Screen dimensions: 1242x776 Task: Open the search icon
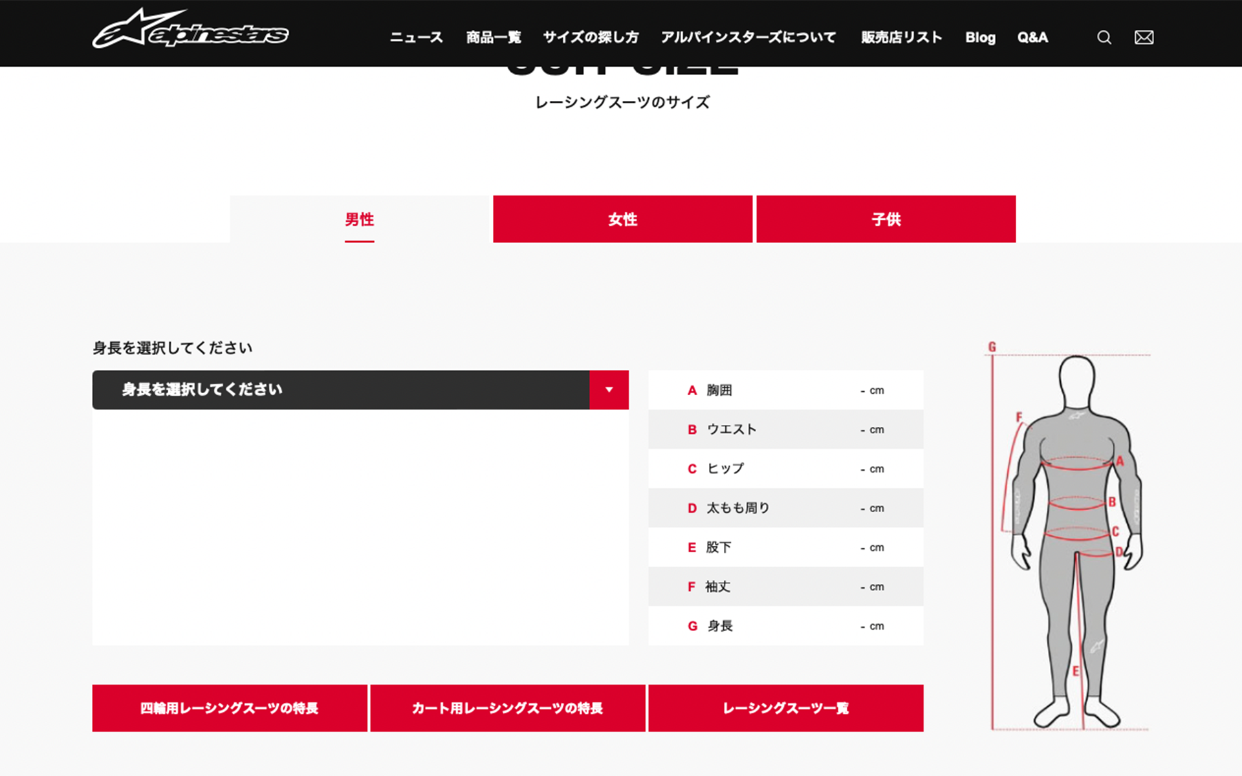(x=1104, y=38)
